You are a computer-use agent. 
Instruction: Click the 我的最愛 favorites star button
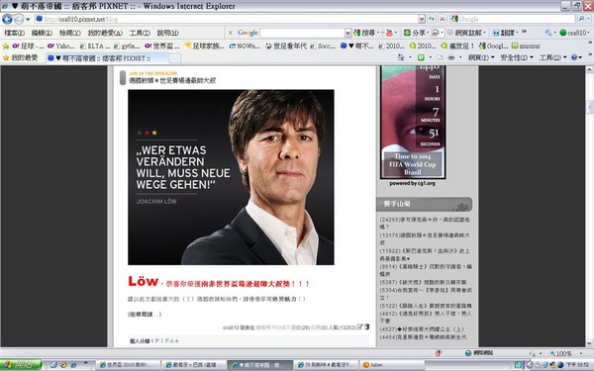[20, 58]
